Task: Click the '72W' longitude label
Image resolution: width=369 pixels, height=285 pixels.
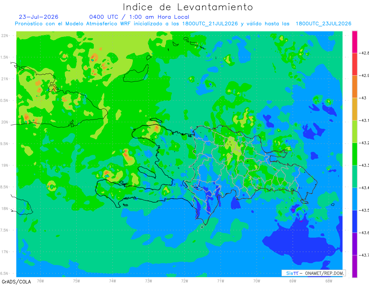Action: [184, 281]
